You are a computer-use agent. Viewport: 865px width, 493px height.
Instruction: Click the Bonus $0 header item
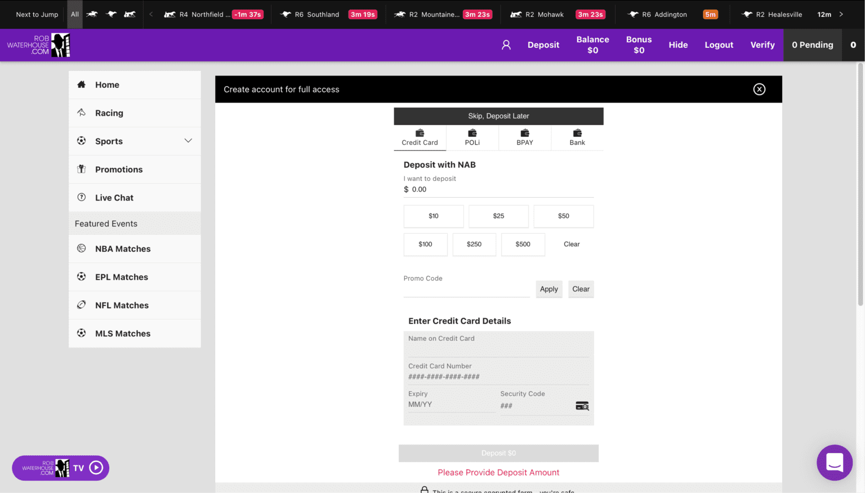pyautogui.click(x=639, y=45)
